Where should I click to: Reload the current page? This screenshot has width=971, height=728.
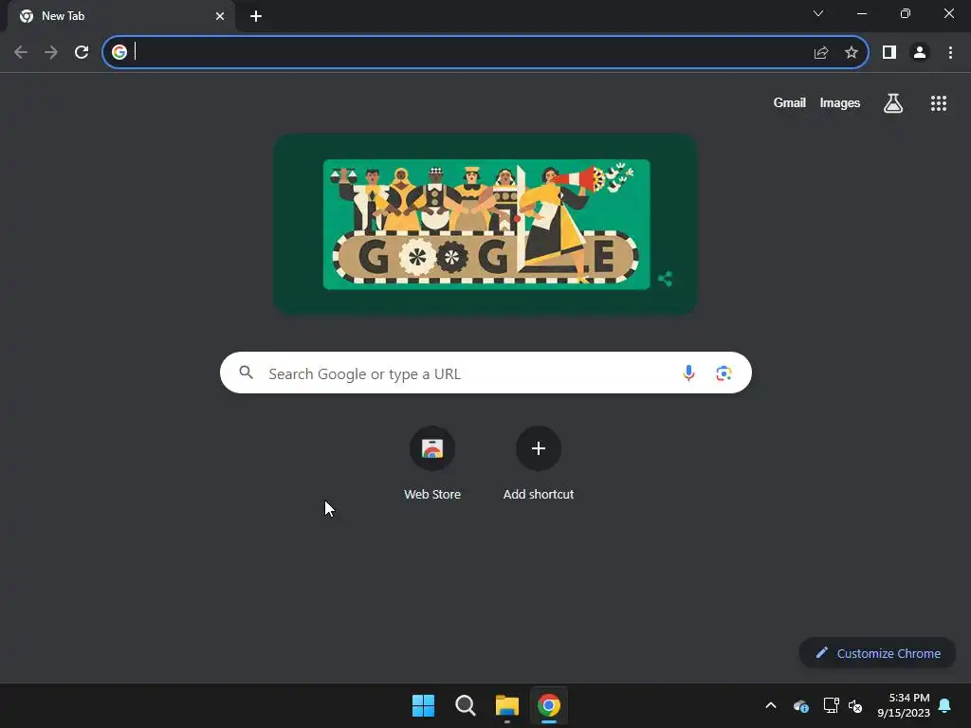pos(82,52)
